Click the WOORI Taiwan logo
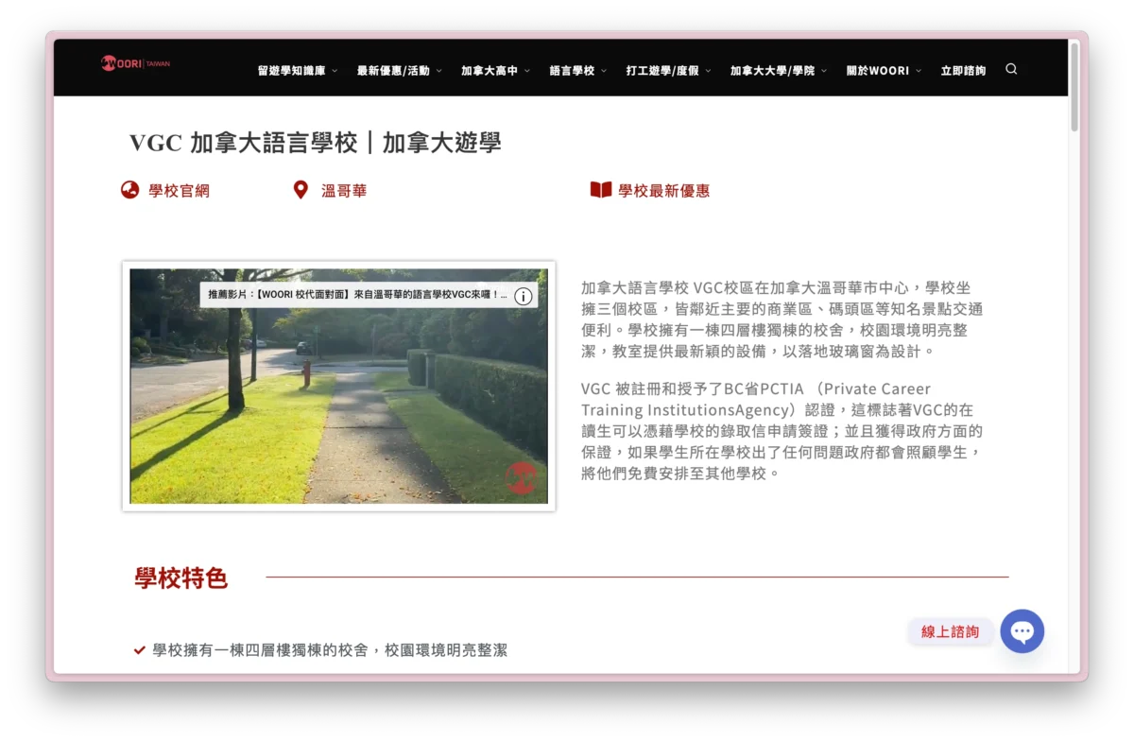 (x=135, y=63)
